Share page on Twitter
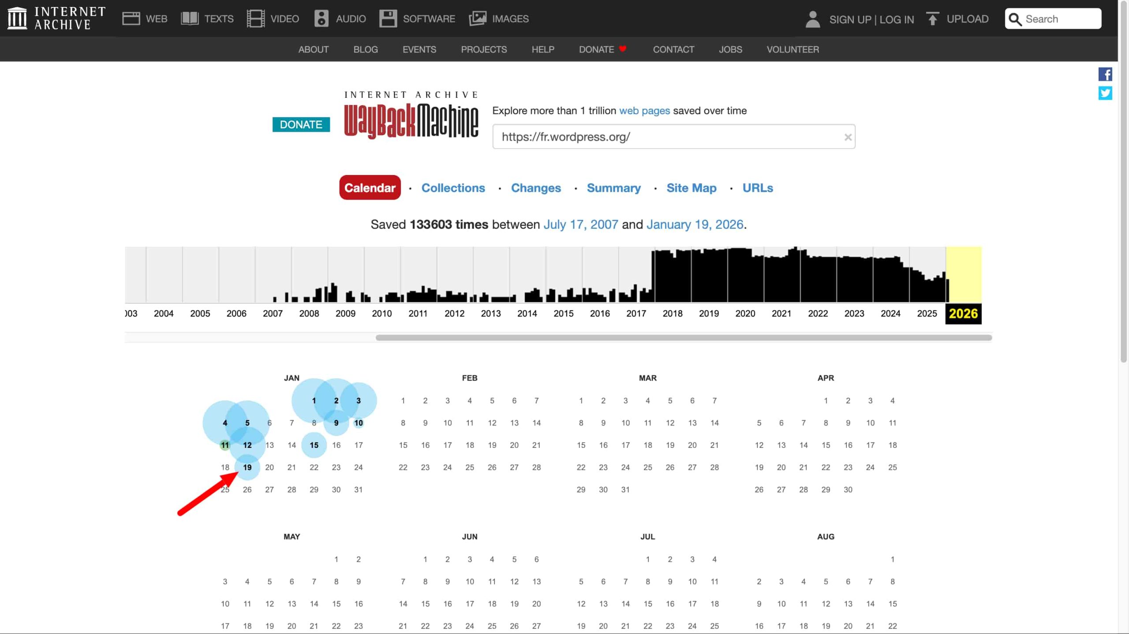The width and height of the screenshot is (1129, 634). (x=1105, y=93)
